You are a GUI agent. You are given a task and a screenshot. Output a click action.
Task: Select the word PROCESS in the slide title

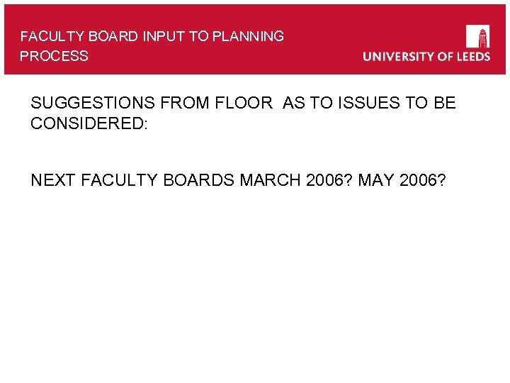point(55,56)
